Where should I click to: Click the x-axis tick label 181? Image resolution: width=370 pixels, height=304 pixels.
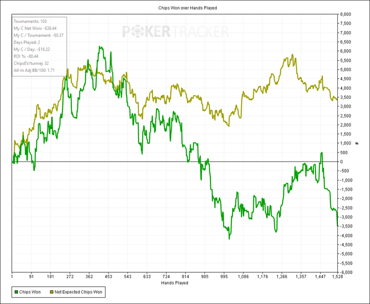coord(51,277)
